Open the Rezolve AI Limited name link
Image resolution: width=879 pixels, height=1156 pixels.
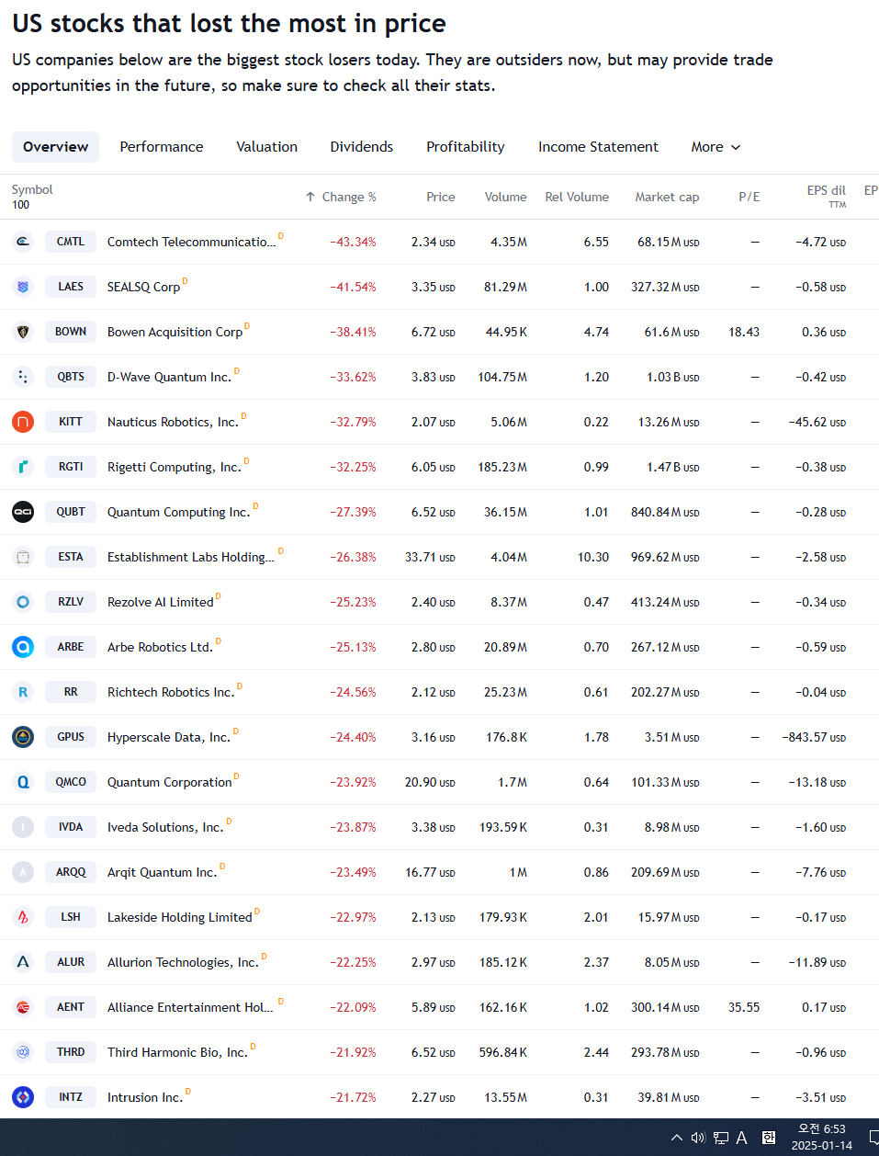[161, 603]
